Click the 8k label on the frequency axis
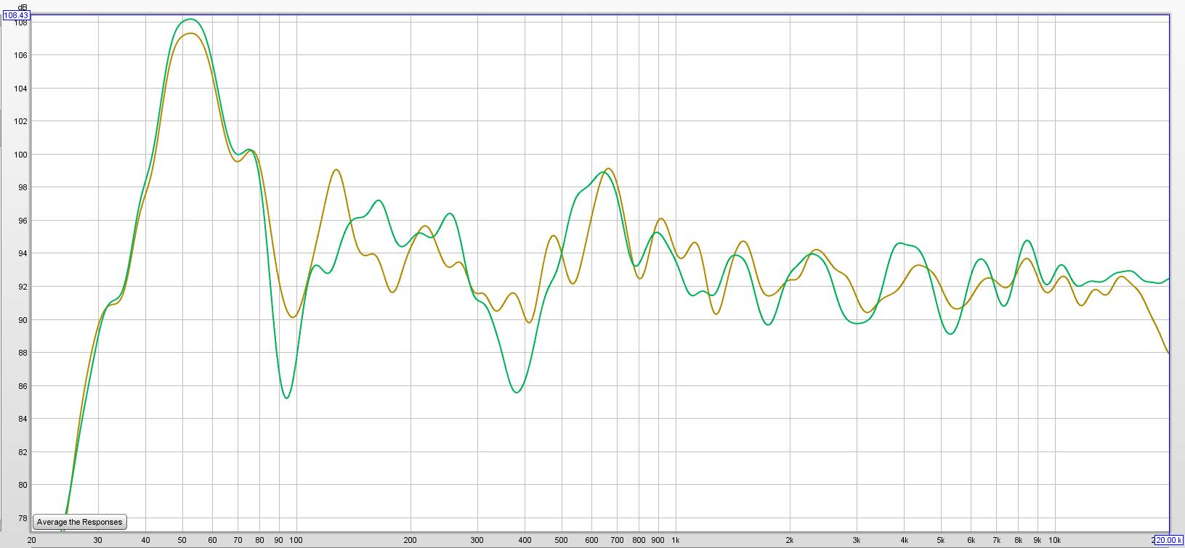Viewport: 1185px width, 548px height. click(1018, 540)
